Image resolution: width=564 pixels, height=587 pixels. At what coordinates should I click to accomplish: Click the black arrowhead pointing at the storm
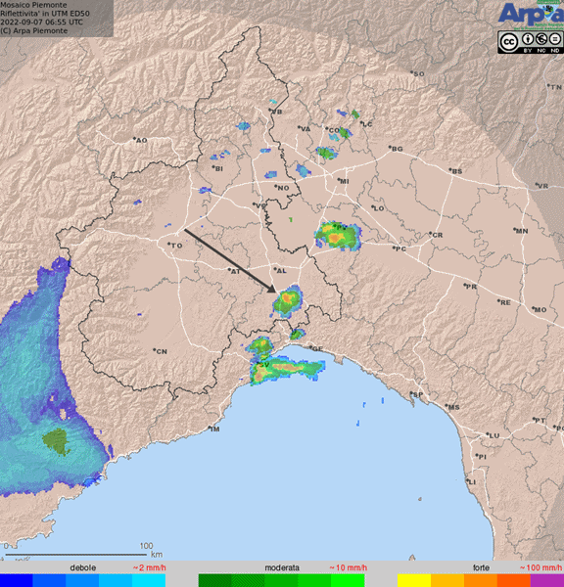point(271,289)
